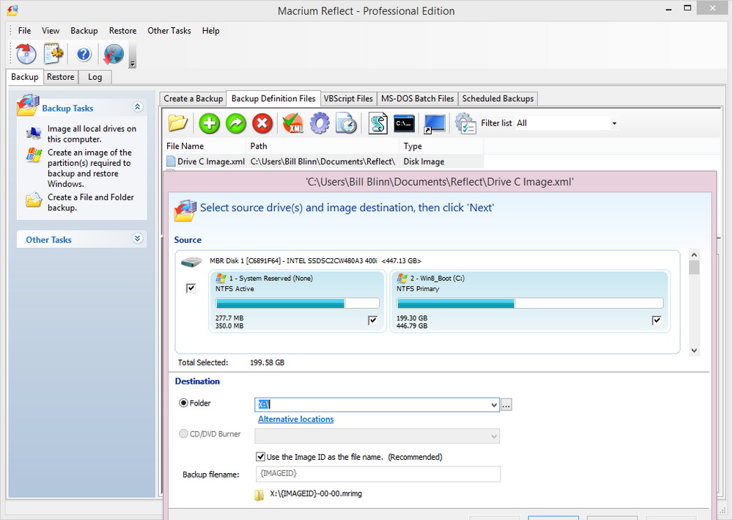Click into the Folder path input field

tap(372, 405)
